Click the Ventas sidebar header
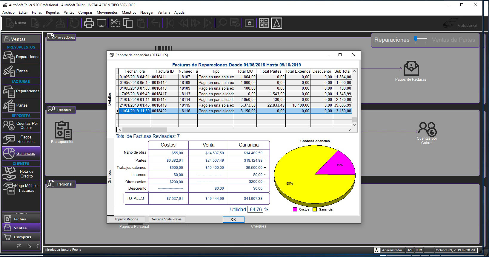Screen dimensions: 489x257 click(21, 39)
